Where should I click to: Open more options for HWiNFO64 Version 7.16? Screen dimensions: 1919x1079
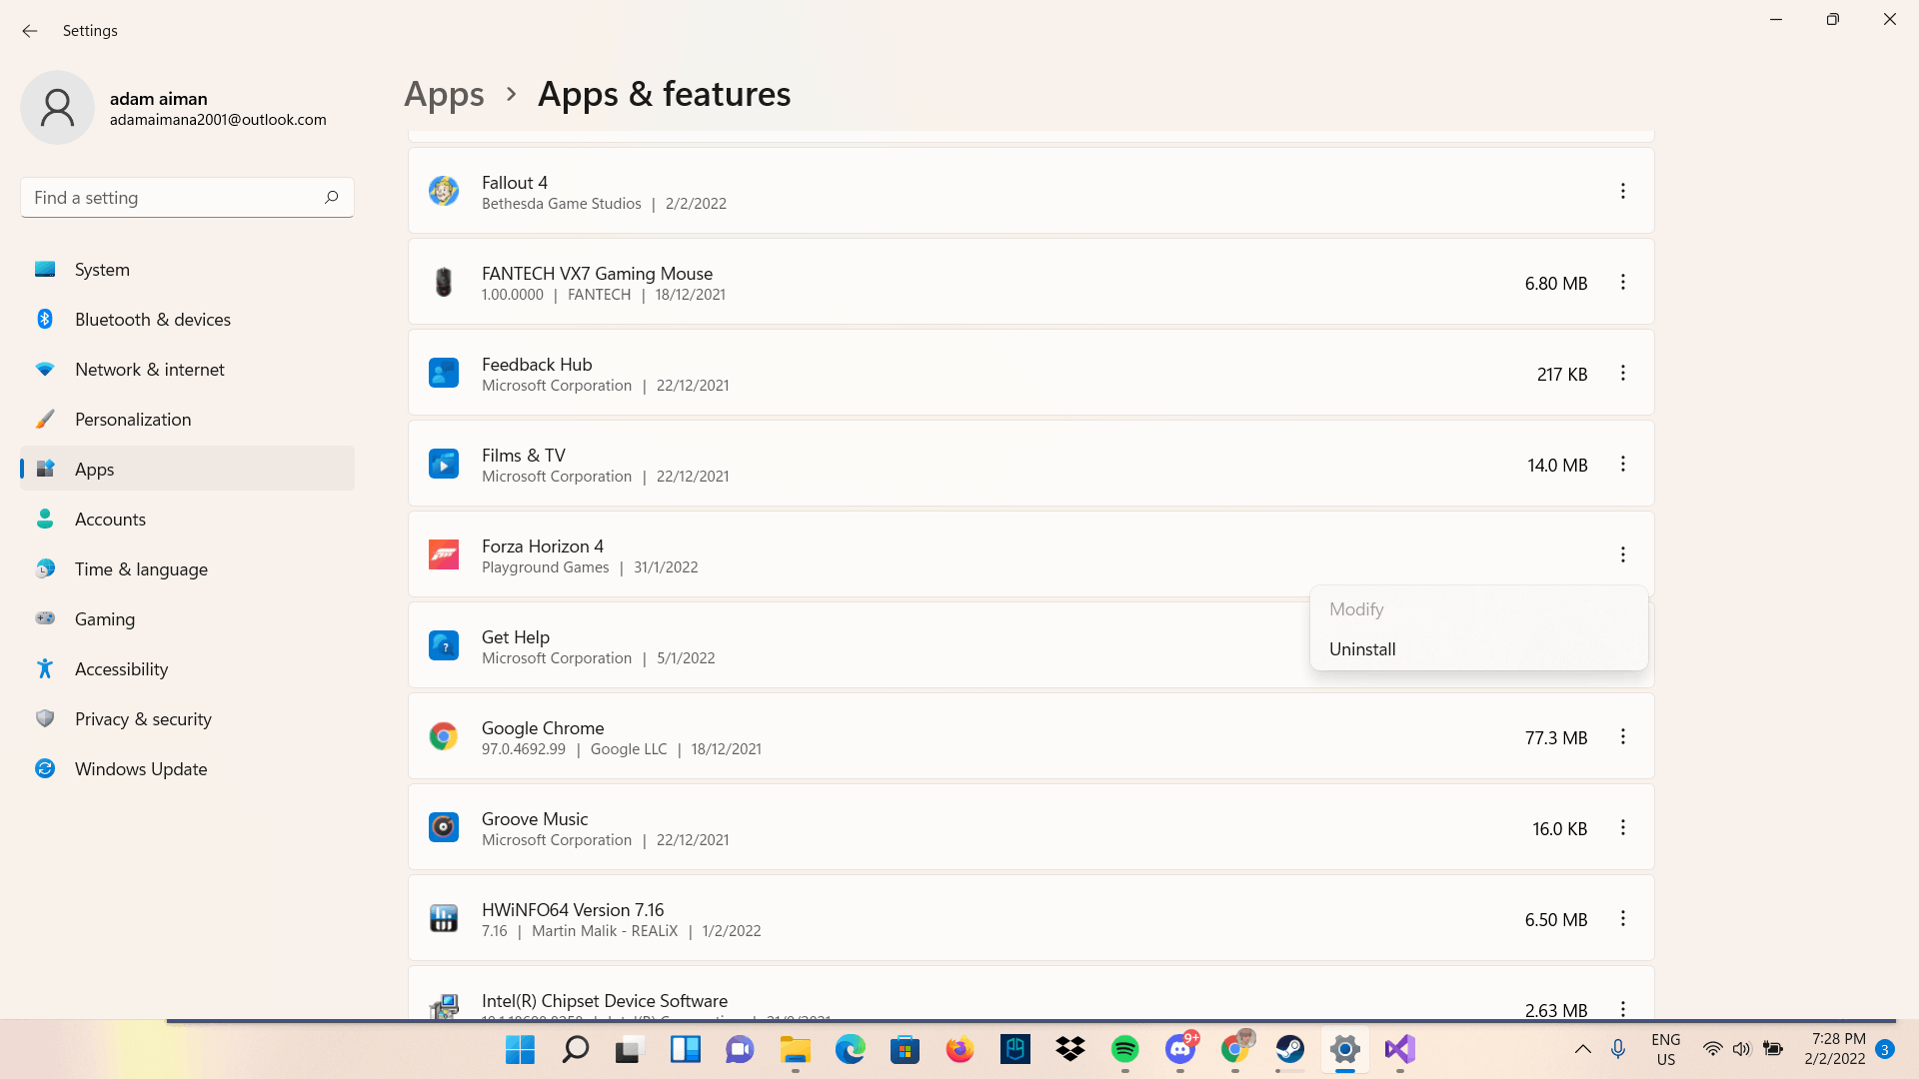1623,918
